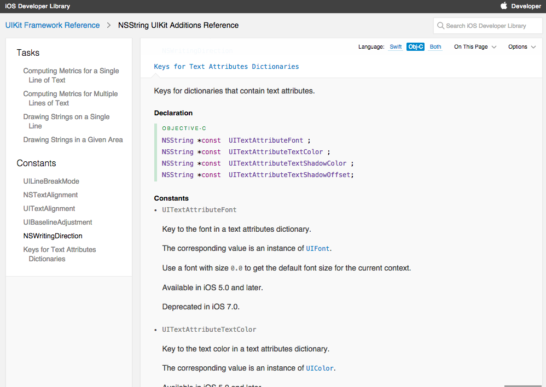Select Computing Metrics for Multiple Lines
The height and width of the screenshot is (387, 546).
[70, 98]
